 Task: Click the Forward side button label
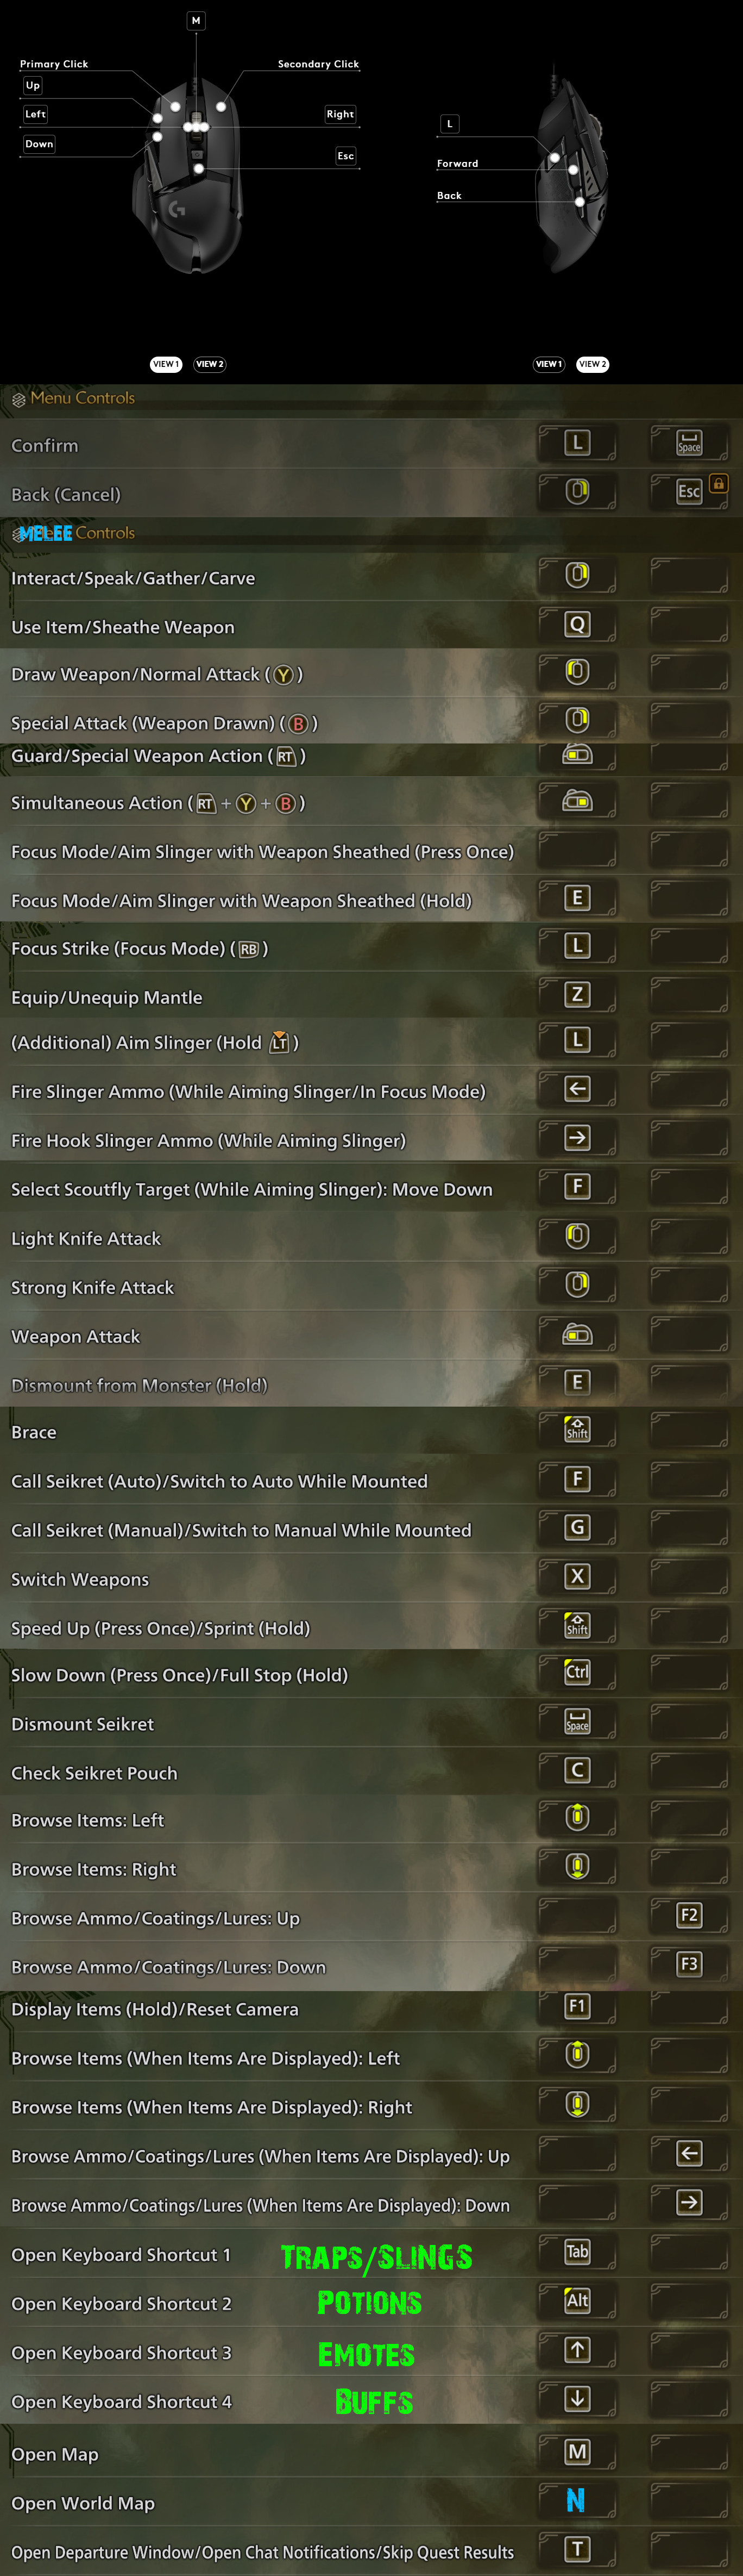(457, 163)
